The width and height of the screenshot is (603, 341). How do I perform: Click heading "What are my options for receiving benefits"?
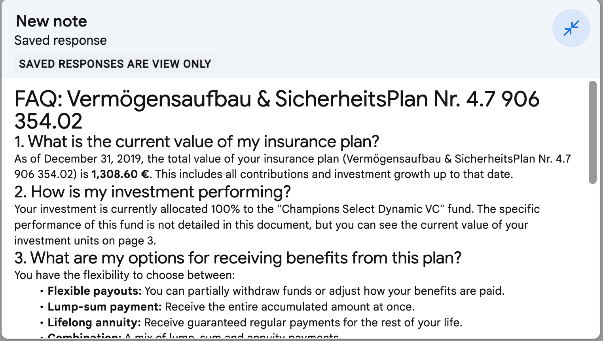click(238, 258)
